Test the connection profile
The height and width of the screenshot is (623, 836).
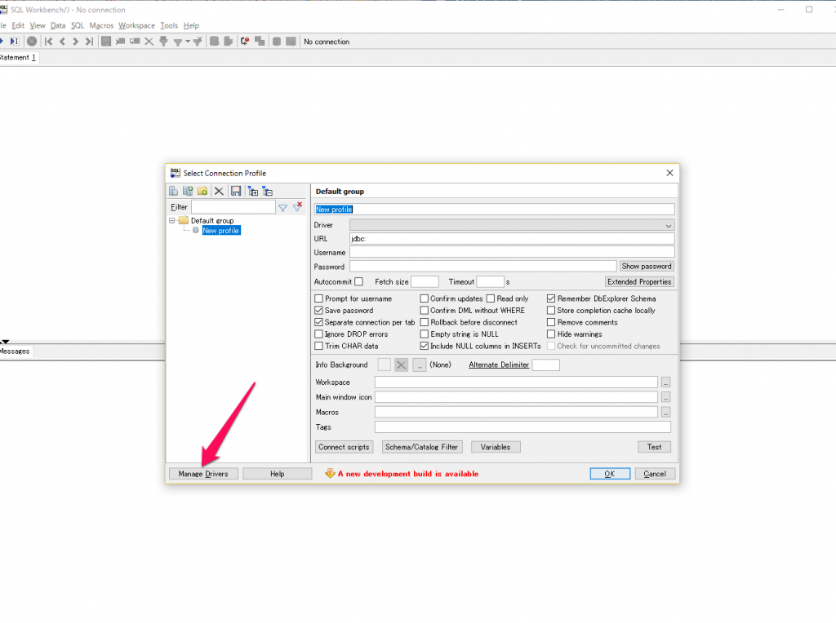point(654,447)
